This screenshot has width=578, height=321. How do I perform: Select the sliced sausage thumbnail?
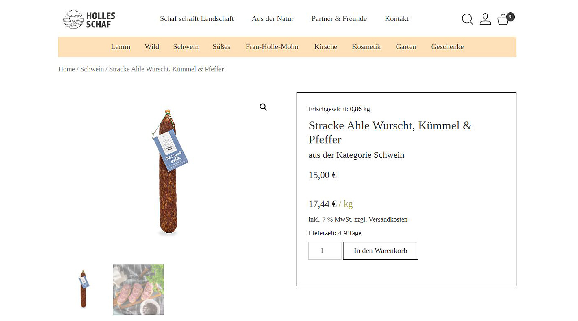coord(138,289)
